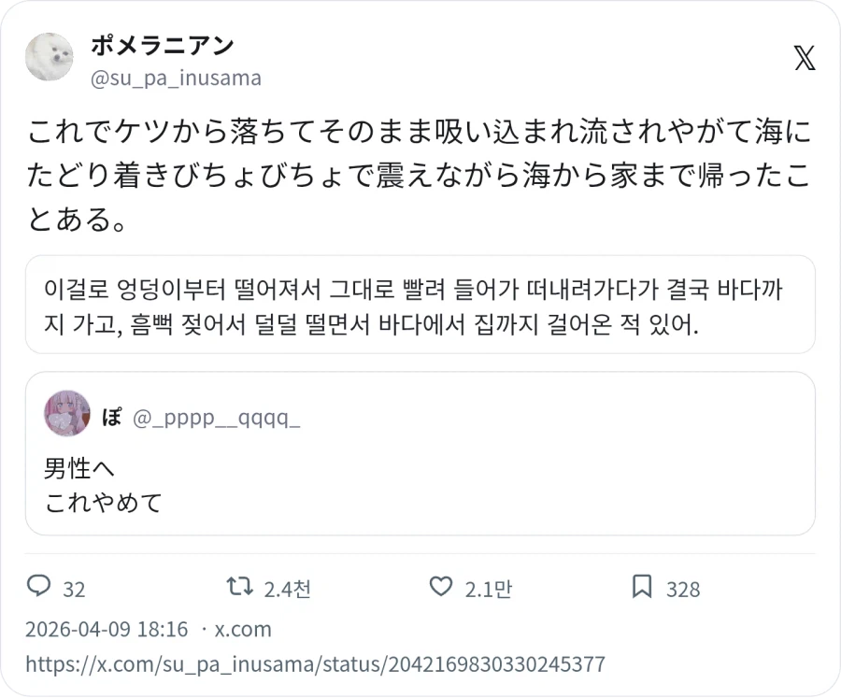Click the timestamp 2026-04-09 18:16
The width and height of the screenshot is (841, 698).
(x=103, y=629)
